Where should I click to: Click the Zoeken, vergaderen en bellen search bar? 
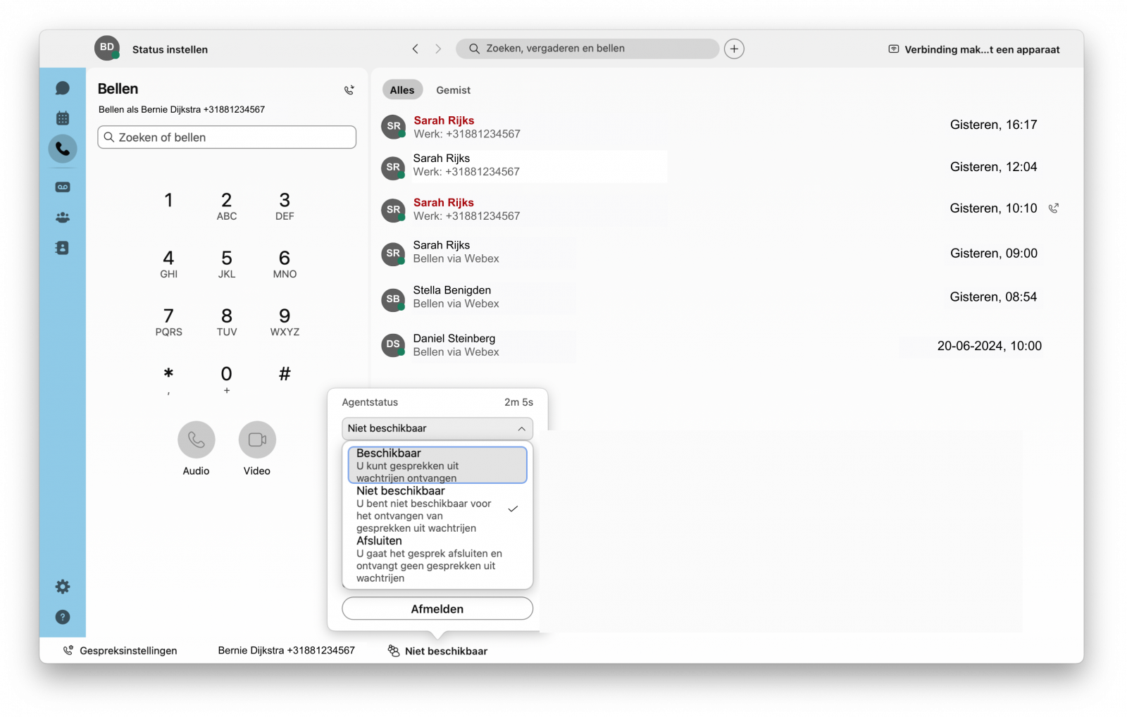(587, 49)
